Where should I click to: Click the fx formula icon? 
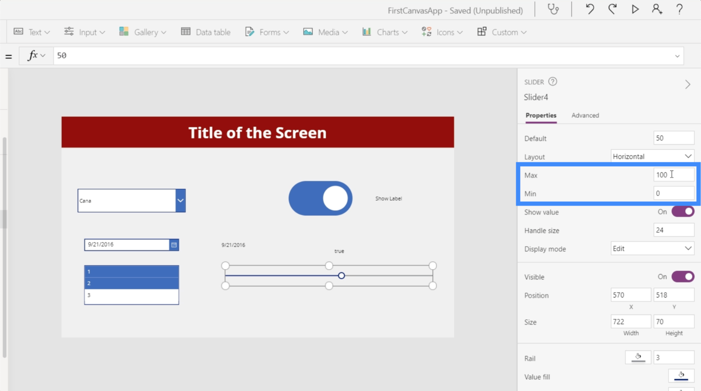33,55
